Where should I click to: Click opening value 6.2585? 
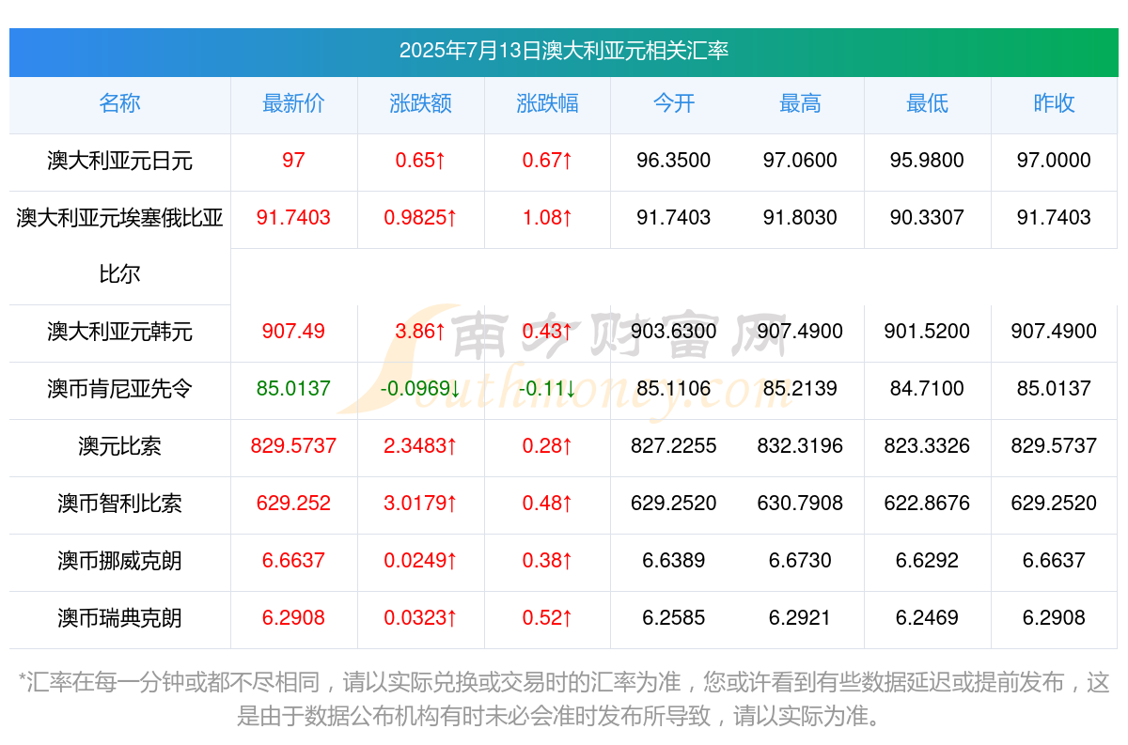tap(674, 618)
